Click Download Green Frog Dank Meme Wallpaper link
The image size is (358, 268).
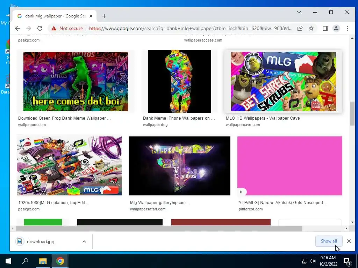click(x=64, y=118)
